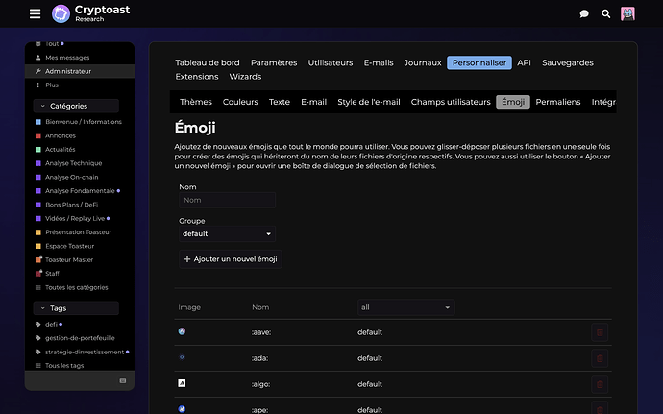The image size is (663, 414).
Task: Open the Groupe default dropdown
Action: tap(227, 233)
